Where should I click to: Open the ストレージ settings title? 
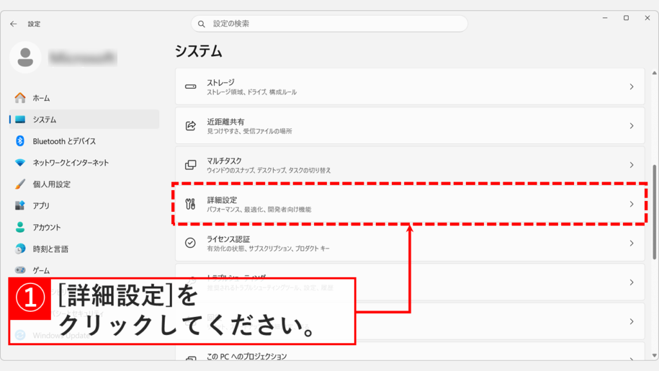click(220, 82)
